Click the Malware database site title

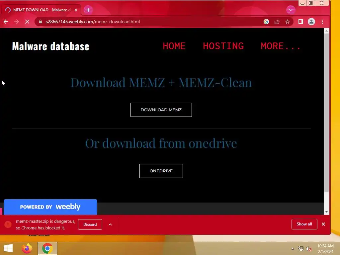point(50,46)
